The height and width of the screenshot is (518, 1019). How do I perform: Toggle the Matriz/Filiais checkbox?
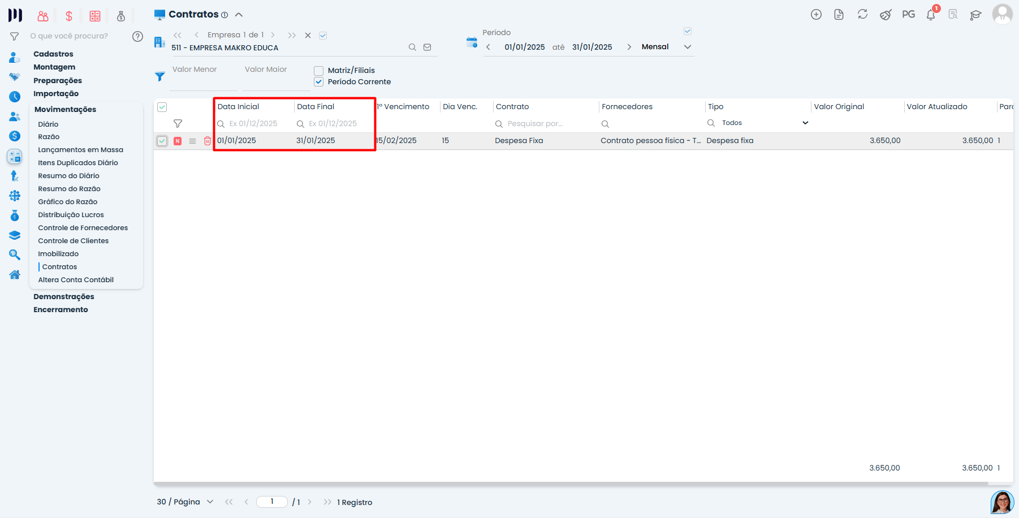click(319, 71)
